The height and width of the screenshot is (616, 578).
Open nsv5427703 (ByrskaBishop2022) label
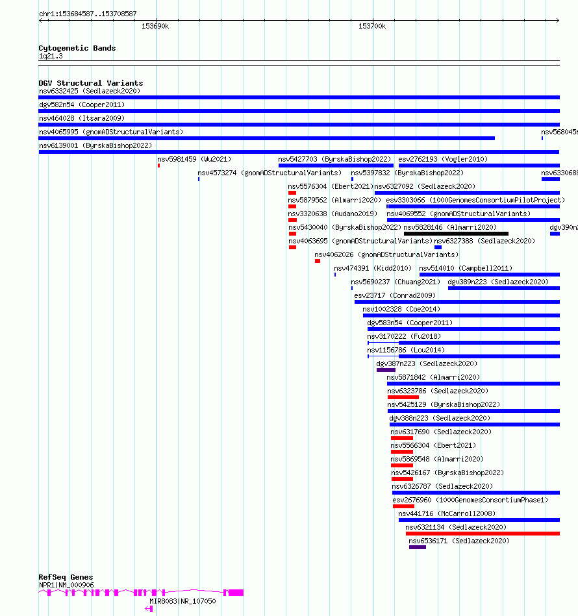pyautogui.click(x=334, y=160)
